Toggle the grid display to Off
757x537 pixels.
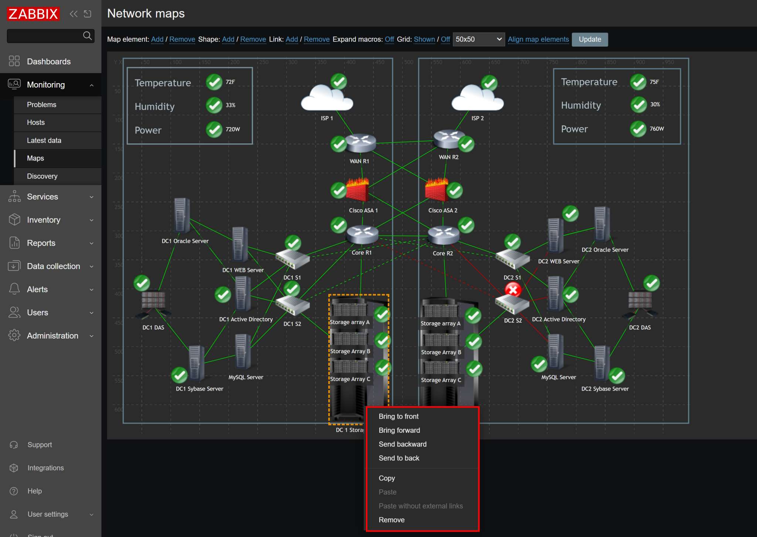pyautogui.click(x=445, y=39)
